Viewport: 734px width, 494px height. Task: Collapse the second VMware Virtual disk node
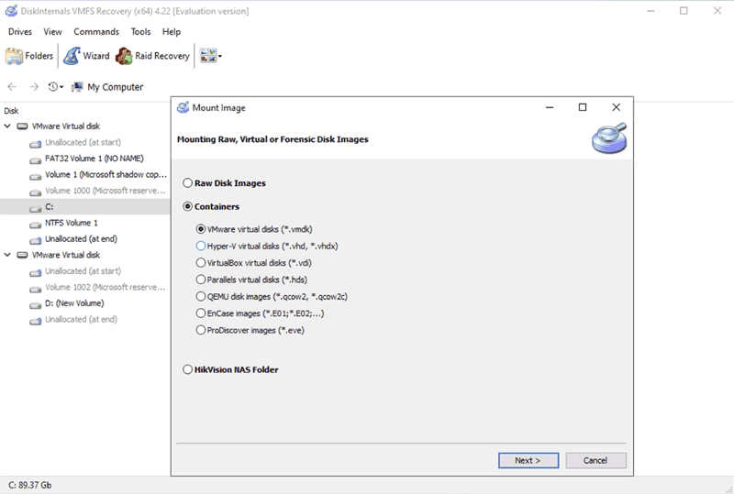pyautogui.click(x=7, y=255)
